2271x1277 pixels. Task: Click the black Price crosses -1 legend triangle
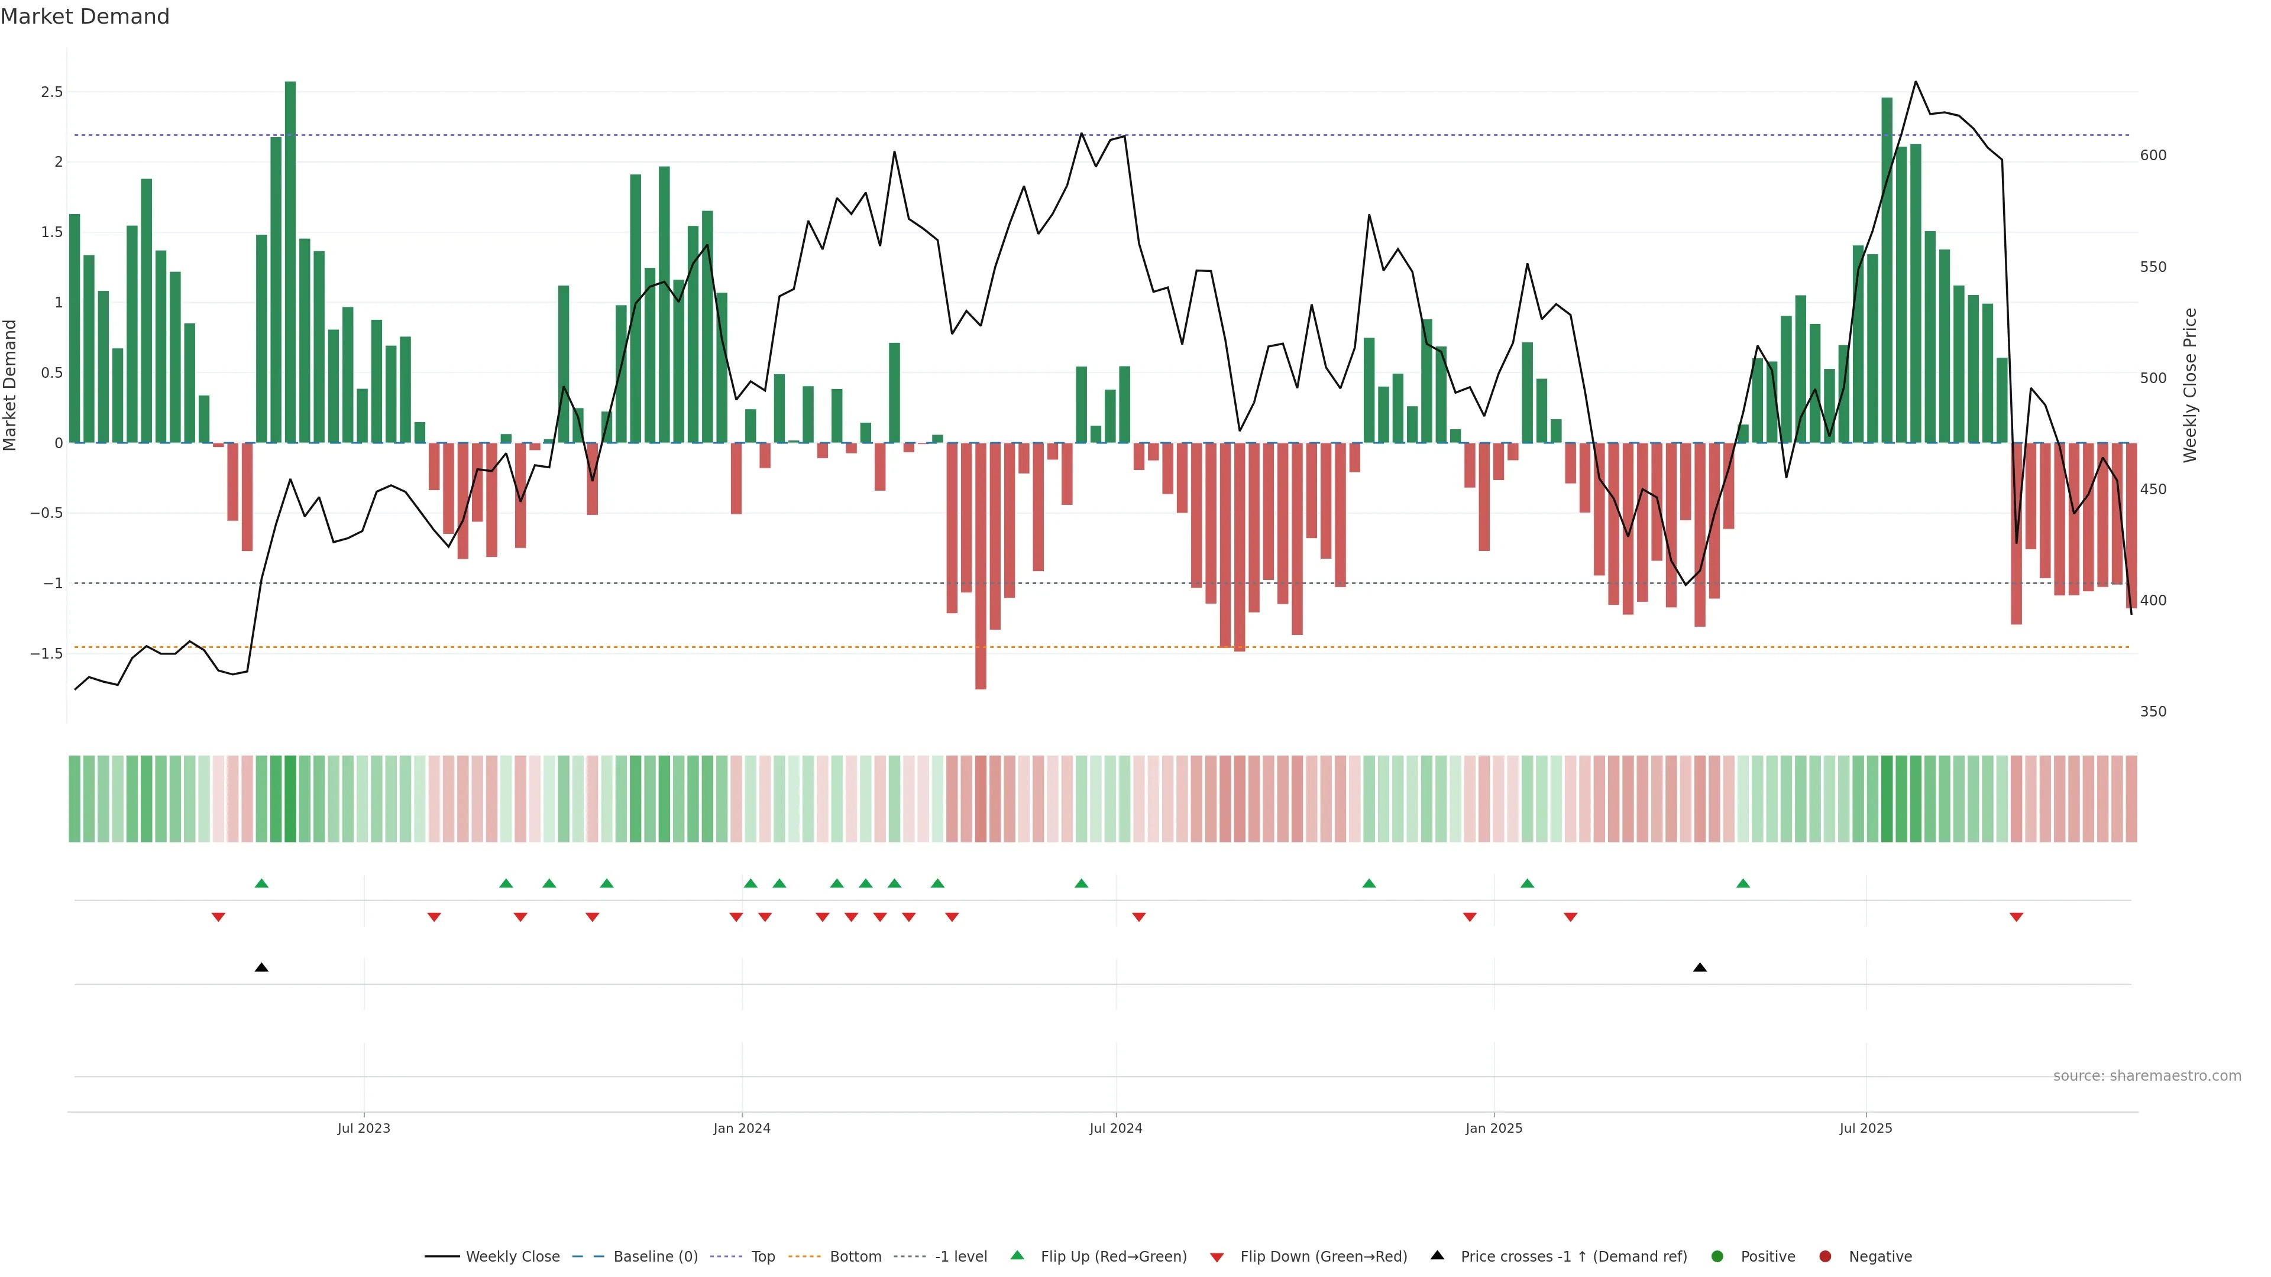click(1437, 1255)
